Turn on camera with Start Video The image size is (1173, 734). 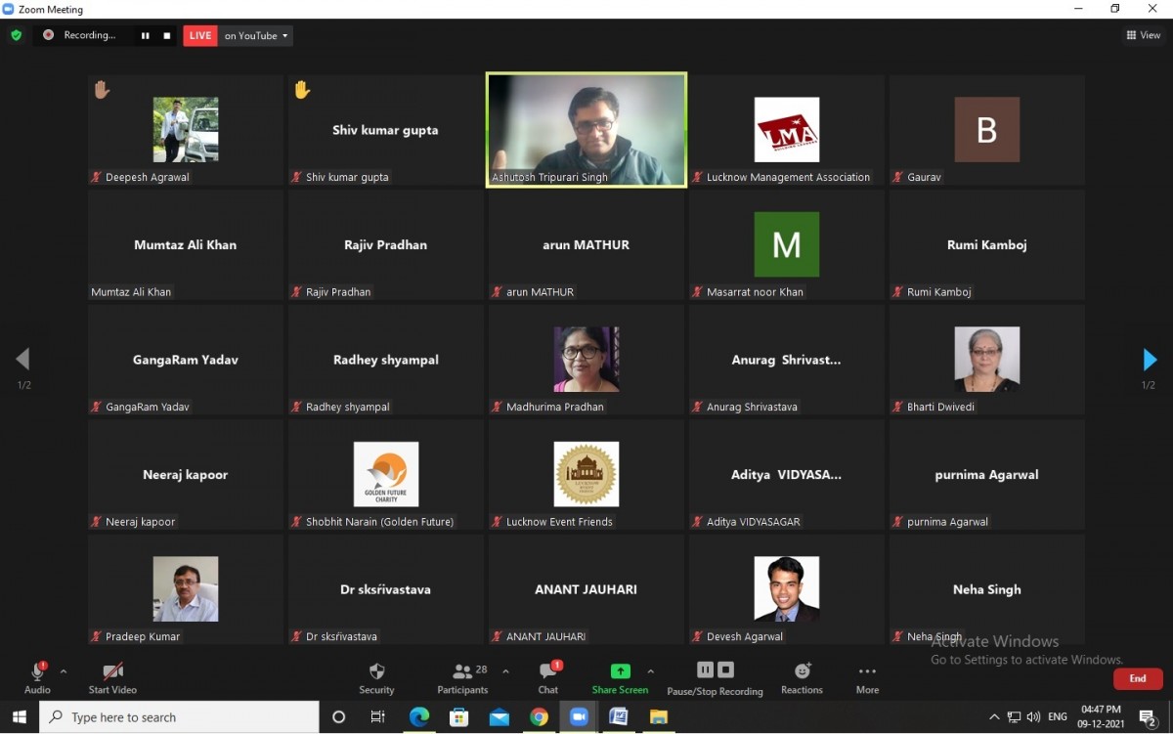pos(112,677)
